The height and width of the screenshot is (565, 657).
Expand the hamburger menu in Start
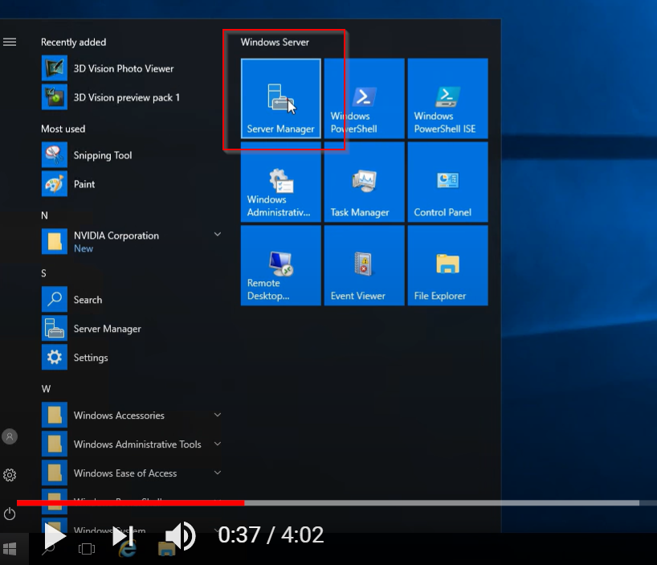10,42
